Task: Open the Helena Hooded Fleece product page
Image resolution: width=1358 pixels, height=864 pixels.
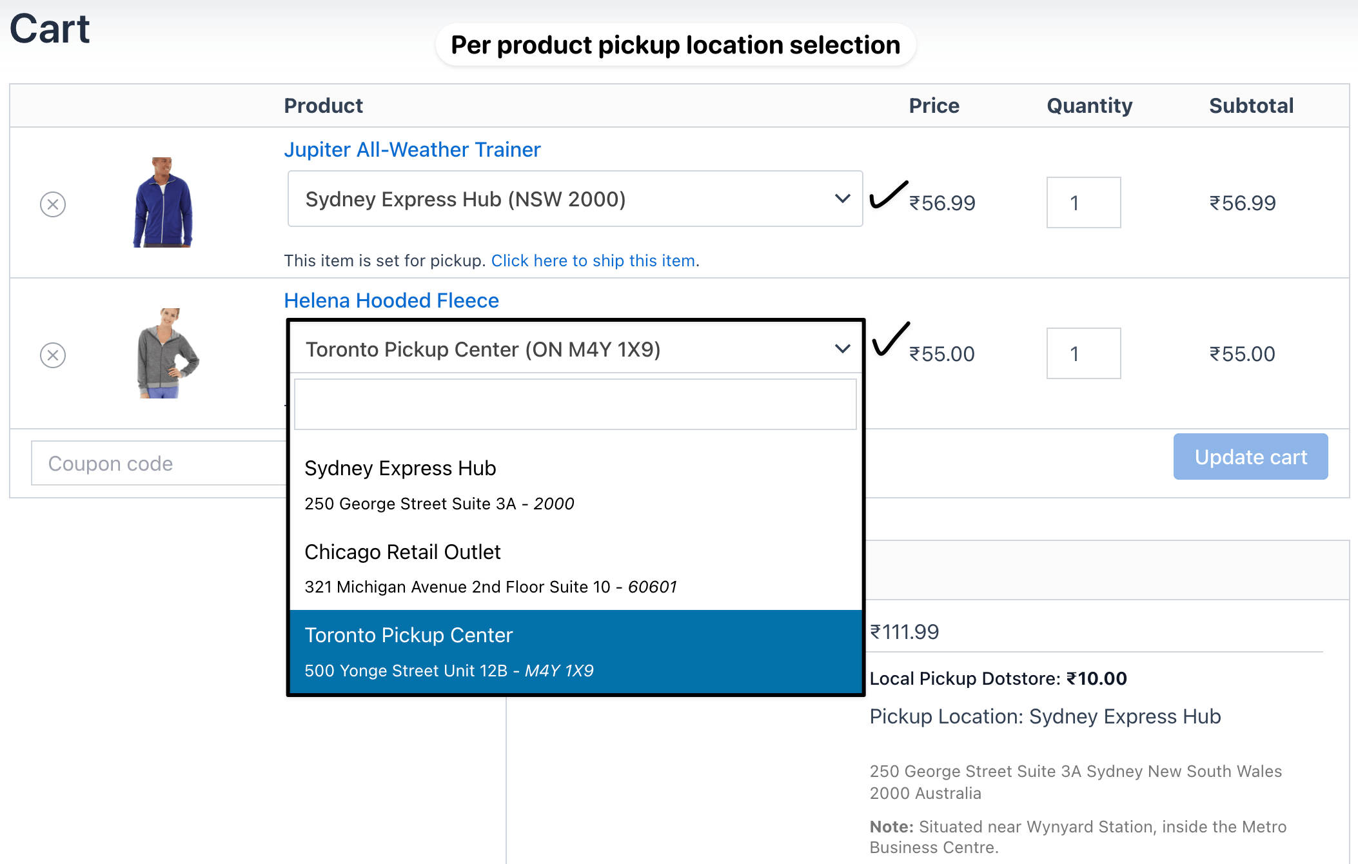Action: pyautogui.click(x=391, y=300)
